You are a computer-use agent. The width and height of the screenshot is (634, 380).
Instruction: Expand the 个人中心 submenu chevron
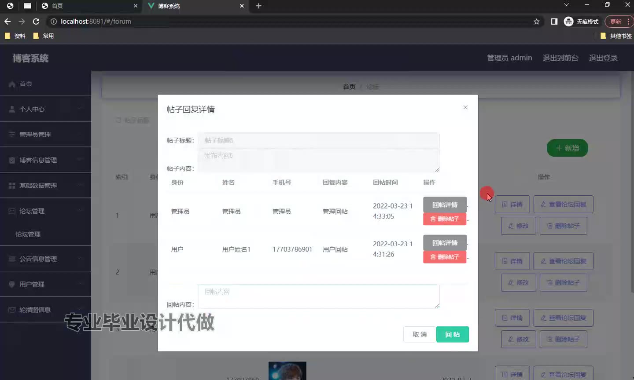[80, 109]
